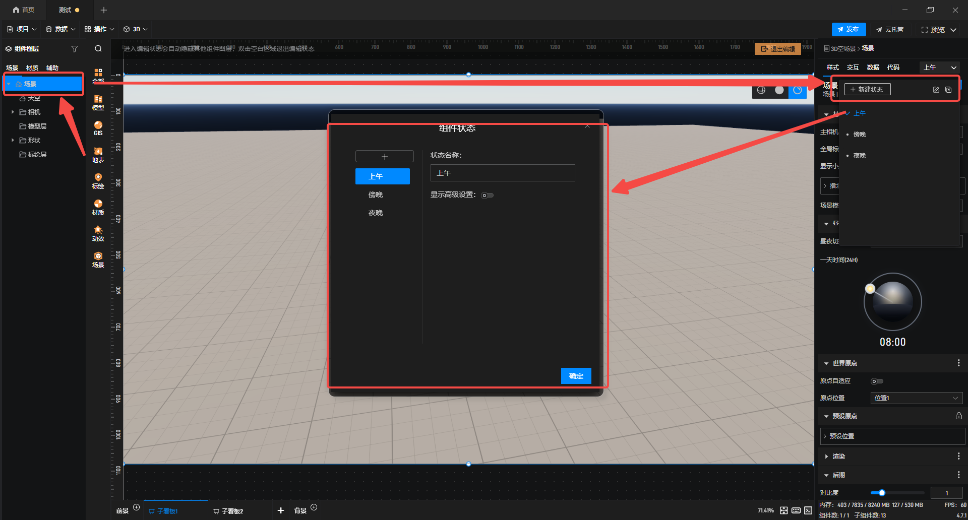The height and width of the screenshot is (520, 968).
Task: Open the 材质 material icon
Action: tap(98, 207)
